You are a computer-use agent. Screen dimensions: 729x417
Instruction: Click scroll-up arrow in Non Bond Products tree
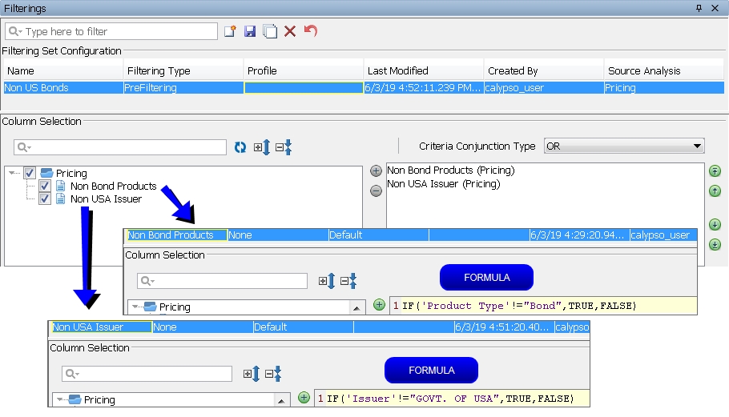356,308
